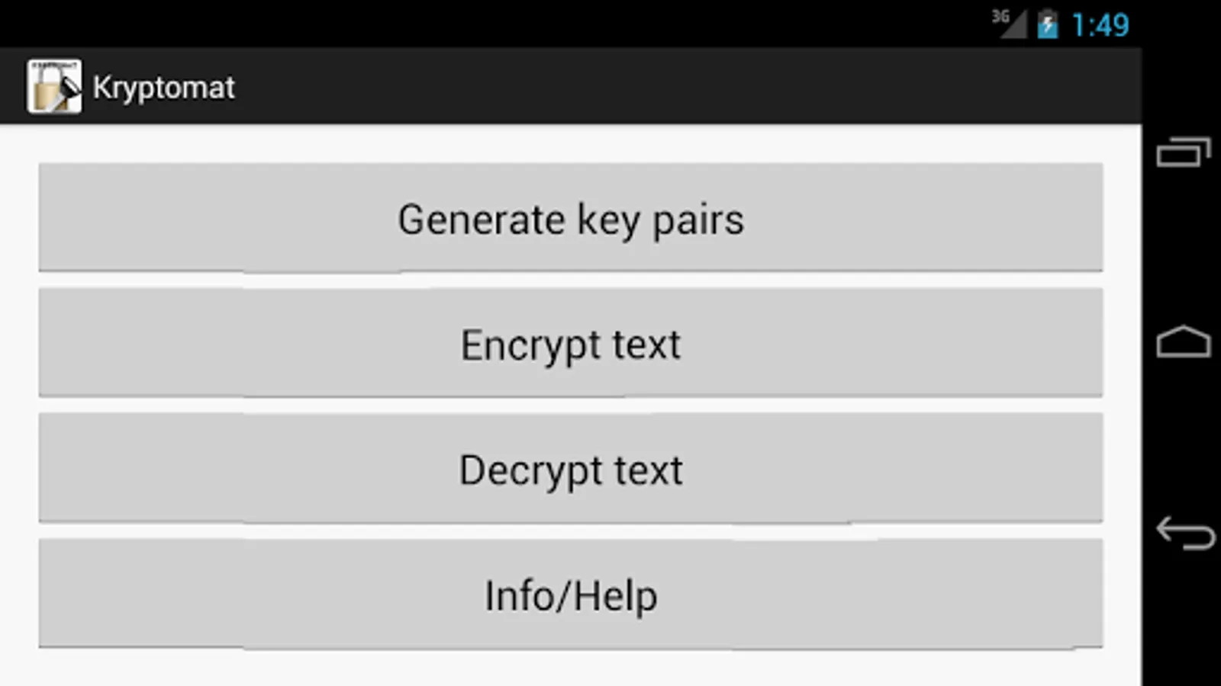Image resolution: width=1221 pixels, height=686 pixels.
Task: Tap the Kryptomat padlock app icon
Action: pyautogui.click(x=54, y=87)
